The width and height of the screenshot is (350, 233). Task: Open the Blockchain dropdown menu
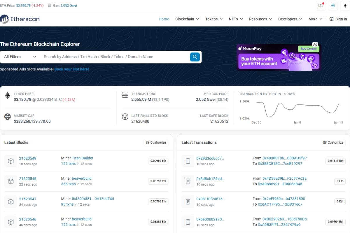tap(187, 19)
